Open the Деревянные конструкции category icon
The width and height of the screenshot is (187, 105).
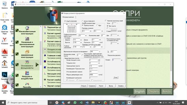[27, 52]
